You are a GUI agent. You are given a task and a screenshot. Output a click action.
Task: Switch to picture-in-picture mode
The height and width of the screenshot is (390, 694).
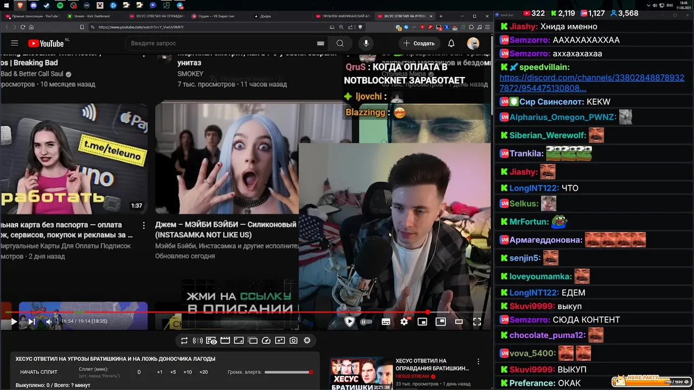pyautogui.click(x=441, y=322)
